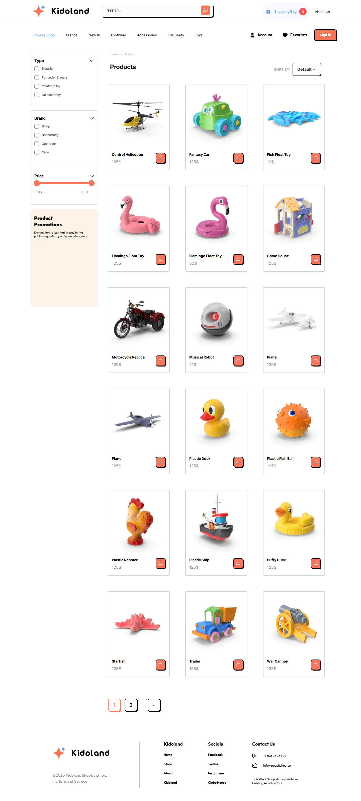361x801 pixels.
Task: Collapse the Type filter section
Action: point(92,61)
